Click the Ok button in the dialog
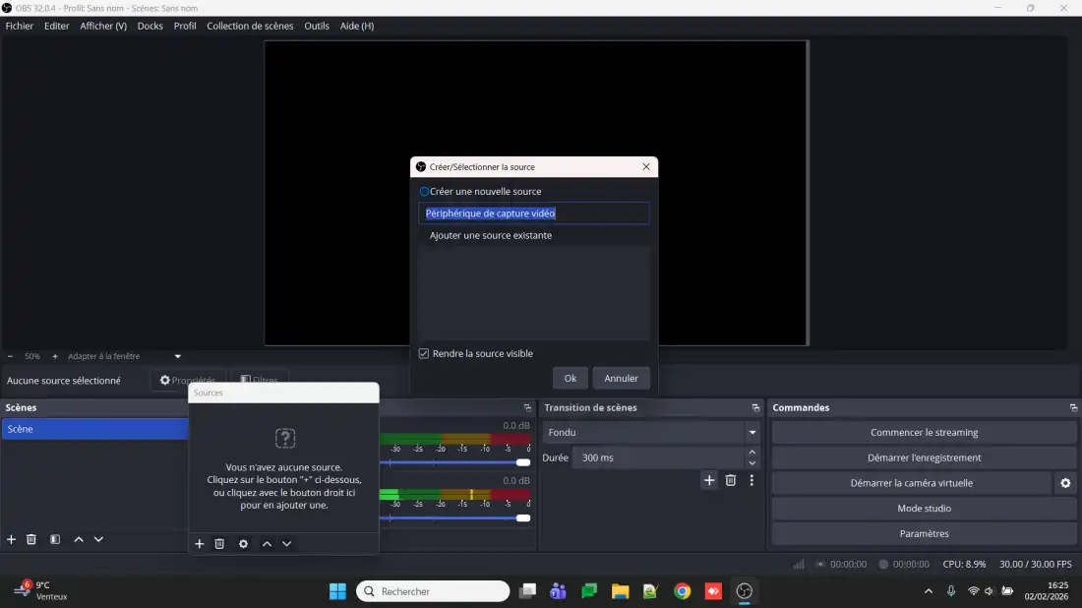 tap(571, 378)
